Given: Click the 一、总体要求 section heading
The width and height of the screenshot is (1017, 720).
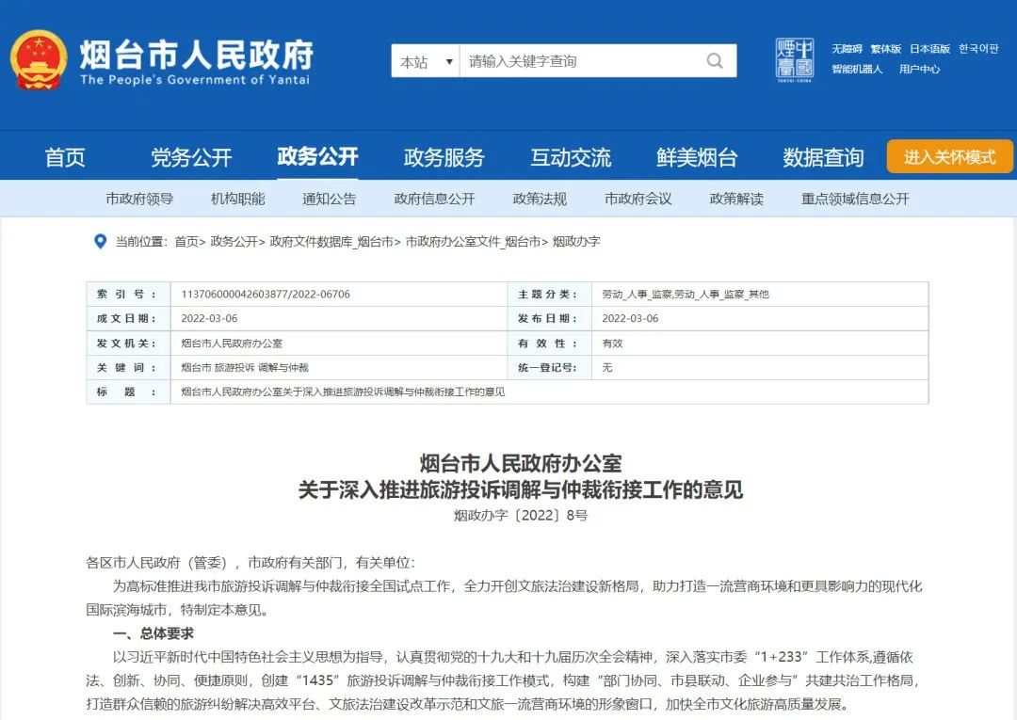Looking at the screenshot, I should click(x=153, y=633).
